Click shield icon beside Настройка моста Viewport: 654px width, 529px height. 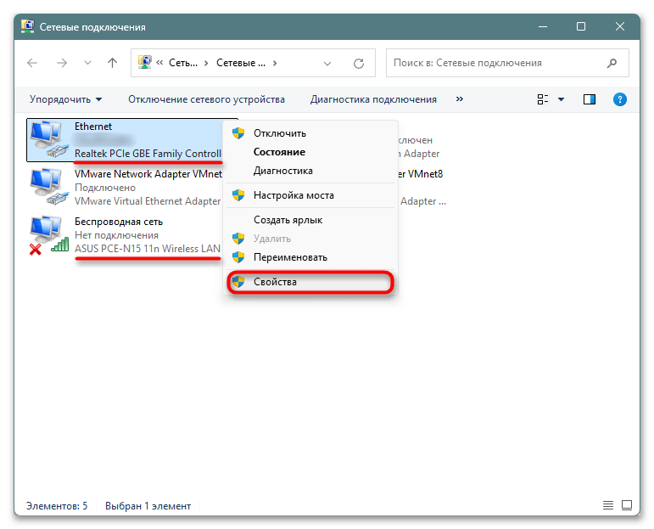click(238, 195)
